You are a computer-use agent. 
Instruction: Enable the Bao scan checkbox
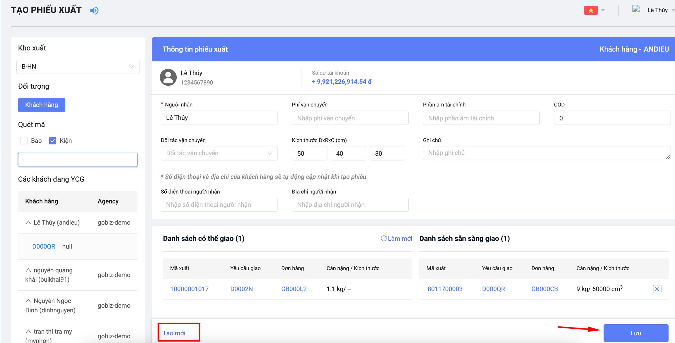point(24,141)
